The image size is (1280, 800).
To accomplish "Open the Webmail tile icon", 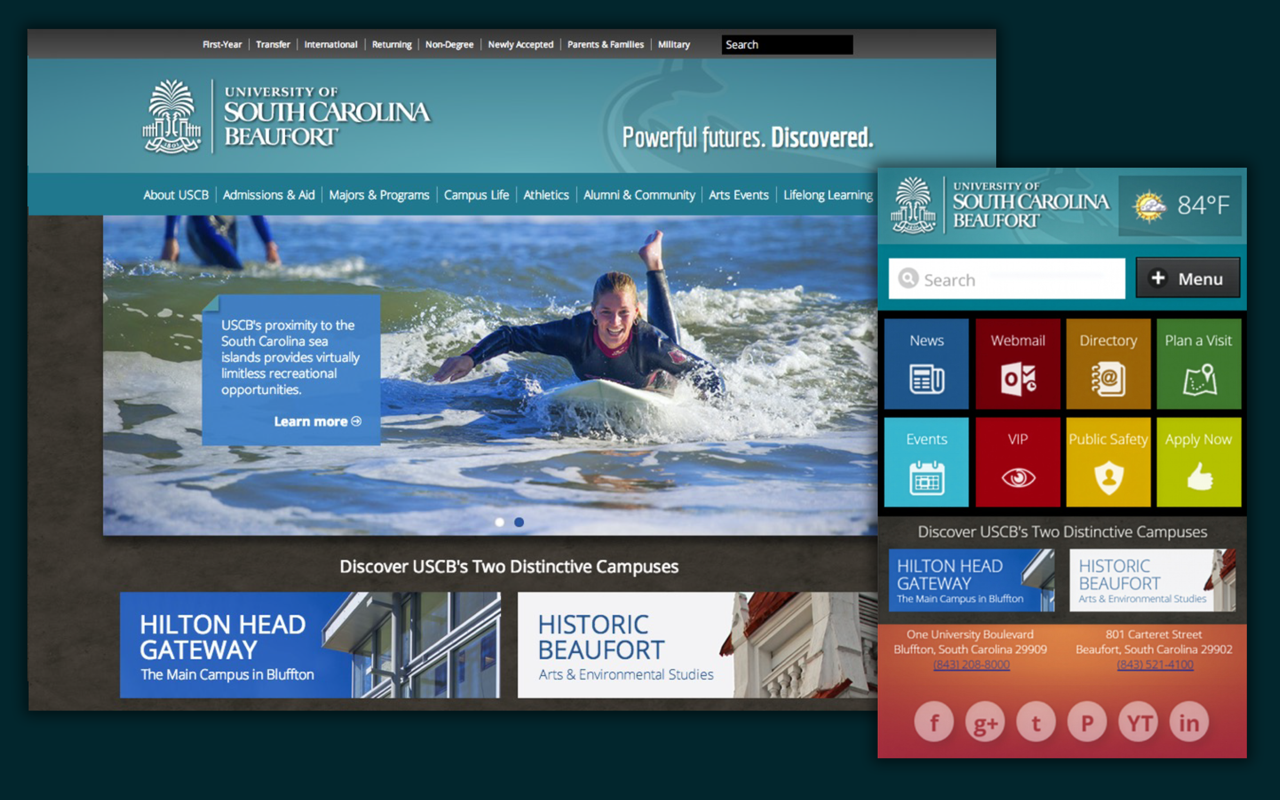I will pos(1018,379).
